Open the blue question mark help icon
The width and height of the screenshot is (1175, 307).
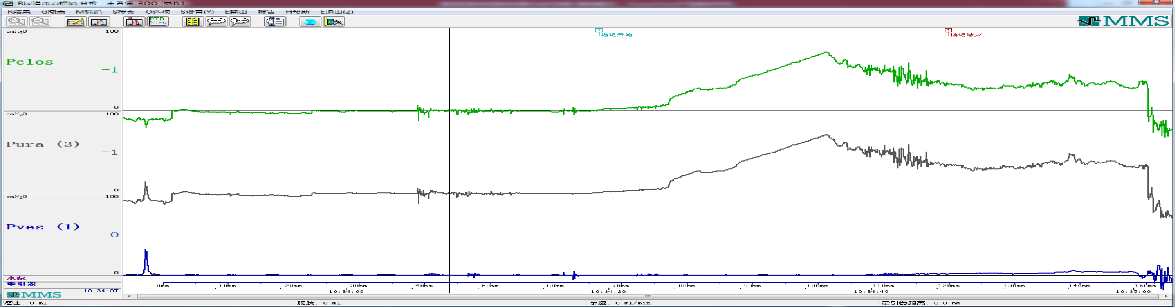click(310, 21)
